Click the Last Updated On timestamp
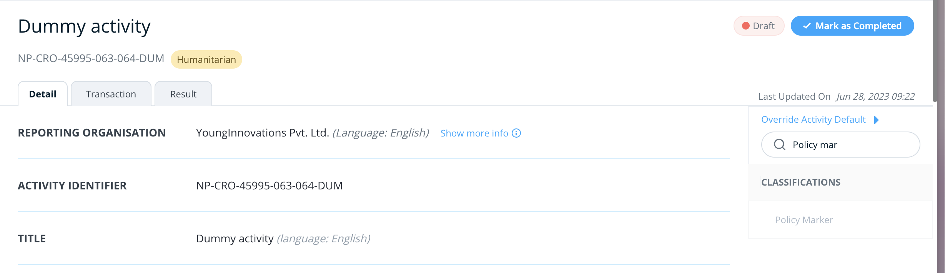 pyautogui.click(x=875, y=96)
